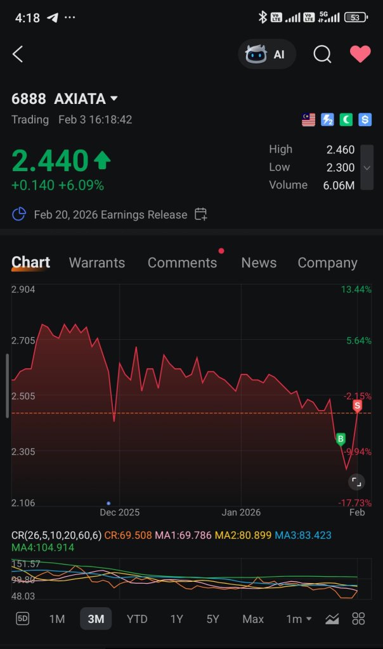Screen dimensions: 383x649
Task: Switch to the Comments tab
Action: 182,262
